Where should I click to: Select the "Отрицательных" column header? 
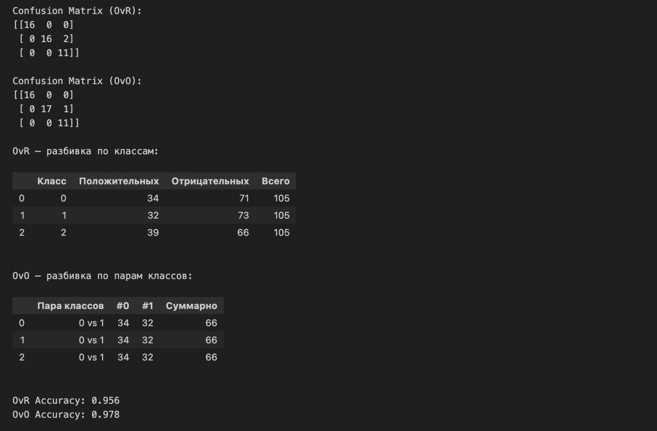[x=210, y=181]
